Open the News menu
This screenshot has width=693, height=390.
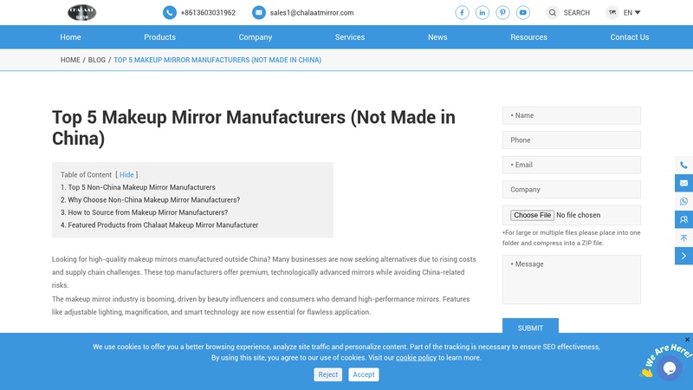437,37
